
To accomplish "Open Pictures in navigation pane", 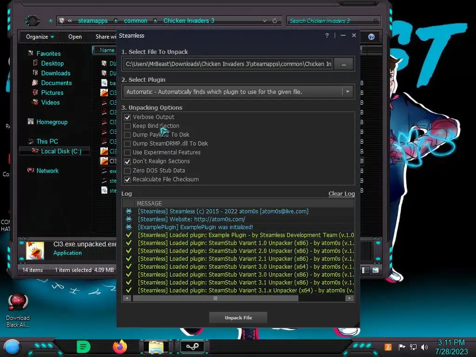I will 52,93.
